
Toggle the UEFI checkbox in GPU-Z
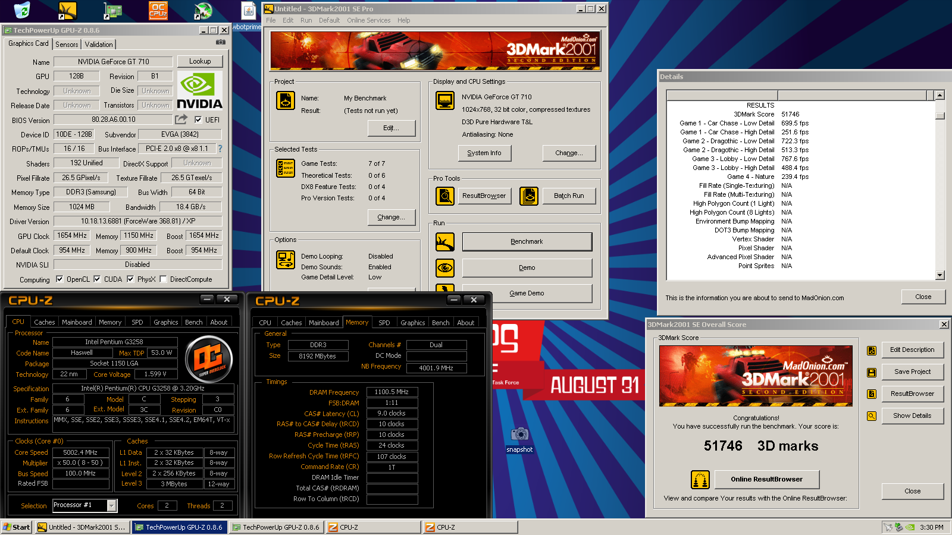[198, 119]
